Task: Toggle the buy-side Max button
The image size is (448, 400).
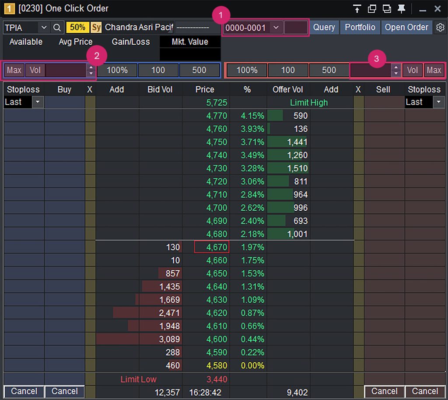Action: click(14, 70)
